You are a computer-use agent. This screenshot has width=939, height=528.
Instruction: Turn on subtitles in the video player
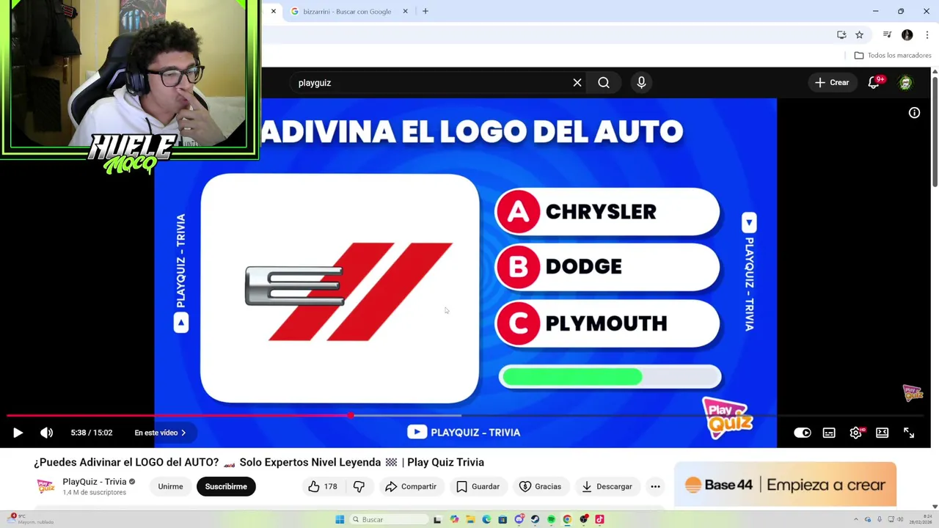pos(829,433)
